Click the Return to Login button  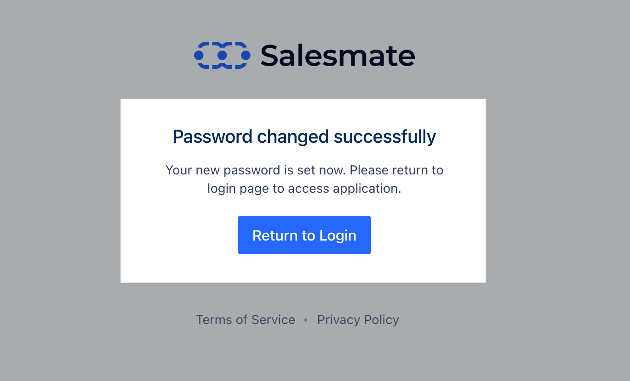click(x=304, y=235)
